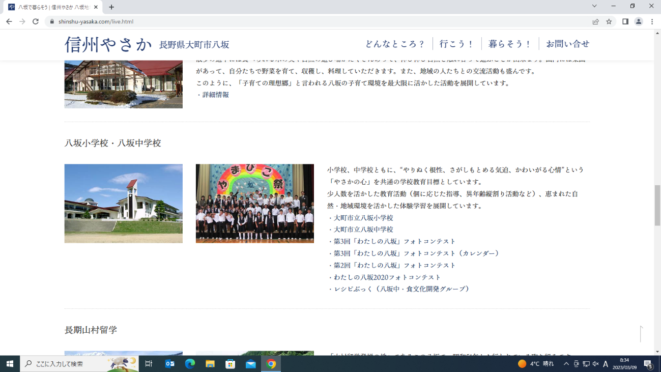
Task: Open the Chrome profile avatar
Action: click(639, 21)
